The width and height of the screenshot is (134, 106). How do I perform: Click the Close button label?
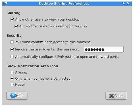coord(119,96)
